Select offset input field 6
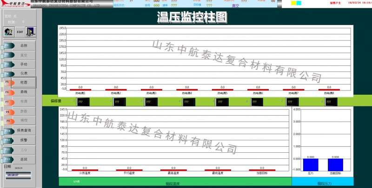This screenshot has width=372, height=188. tap(257, 102)
